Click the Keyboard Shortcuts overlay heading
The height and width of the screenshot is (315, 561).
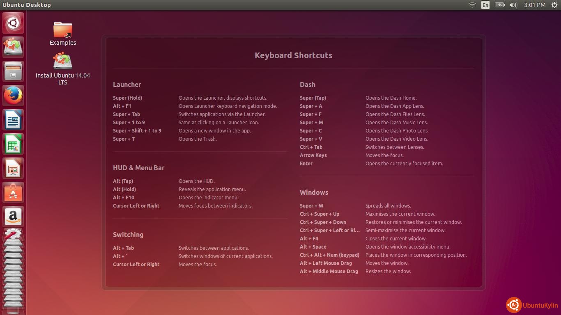click(x=293, y=55)
